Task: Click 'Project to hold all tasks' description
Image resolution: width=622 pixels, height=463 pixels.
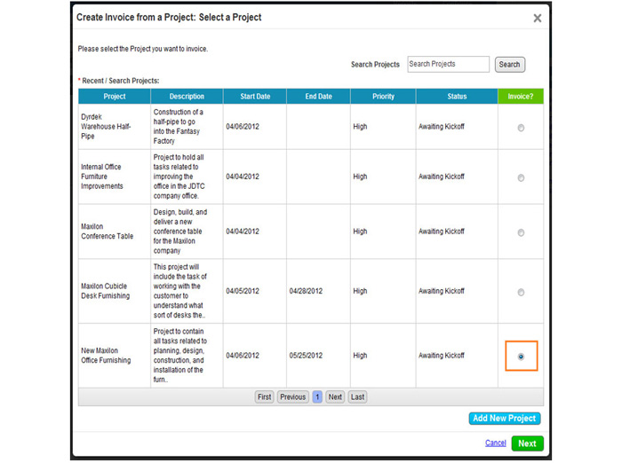Action: pos(179,177)
